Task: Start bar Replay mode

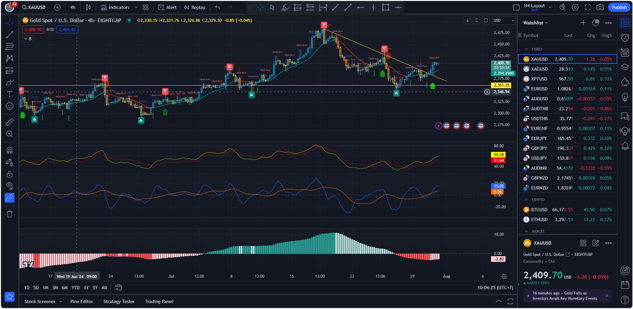Action: point(194,7)
